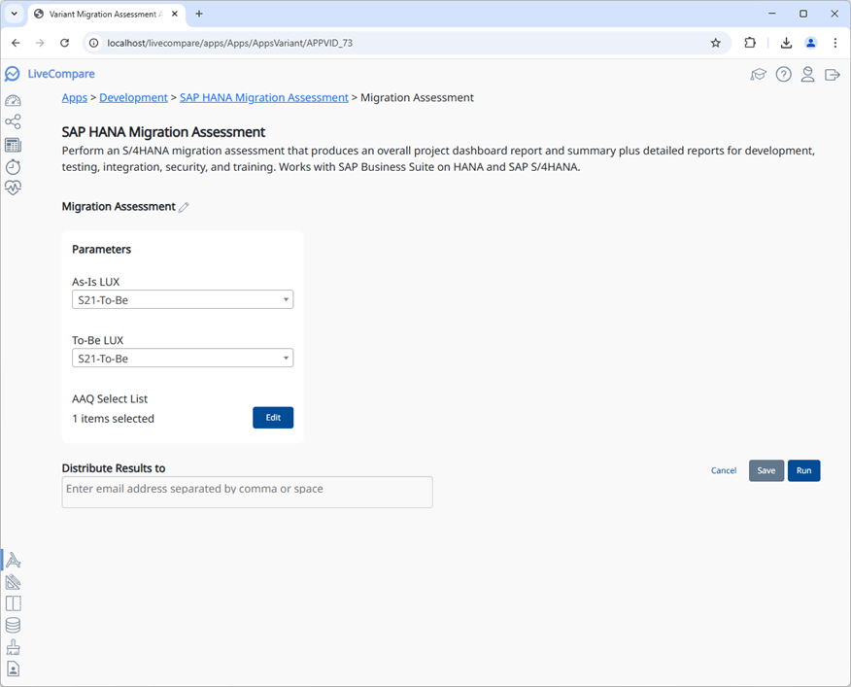Click the Cancel link
The image size is (851, 687).
(x=724, y=470)
